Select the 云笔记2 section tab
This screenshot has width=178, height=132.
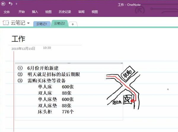pos(59,23)
